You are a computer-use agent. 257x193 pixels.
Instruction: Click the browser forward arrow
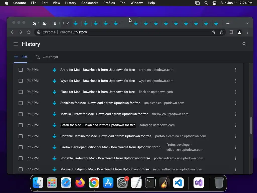click(x=21, y=32)
